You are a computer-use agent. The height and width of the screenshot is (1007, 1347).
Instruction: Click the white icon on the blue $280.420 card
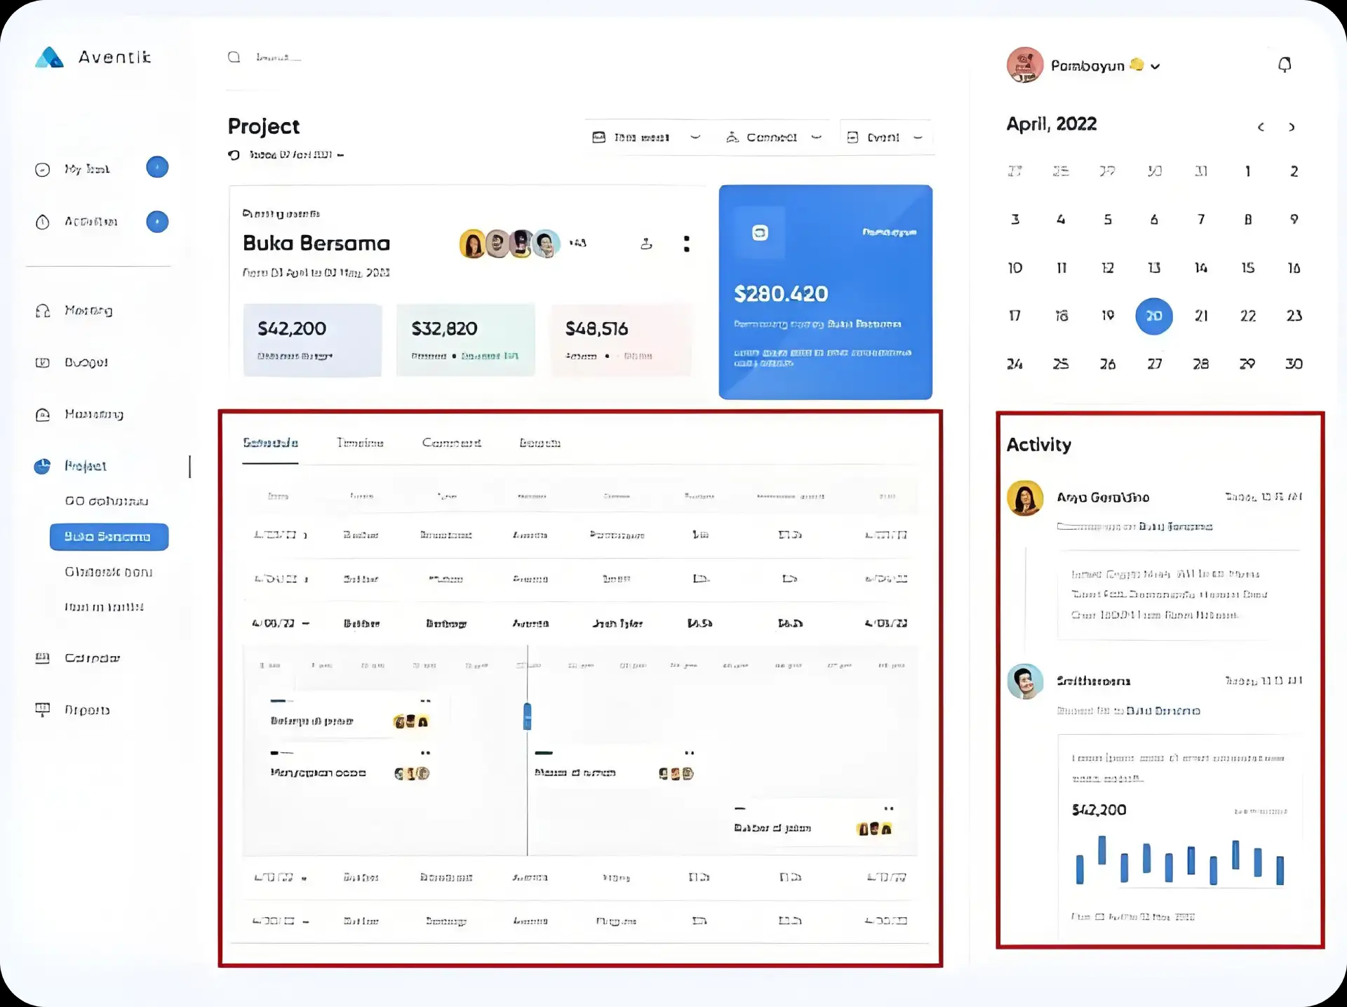[x=760, y=232]
